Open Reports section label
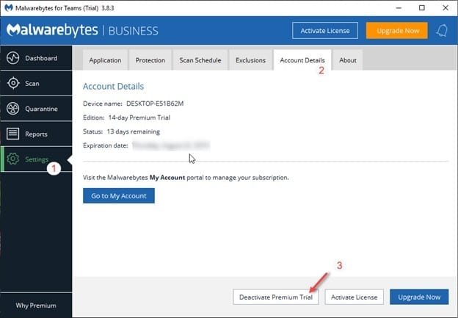Screen dimensions: 458x318 [36, 134]
